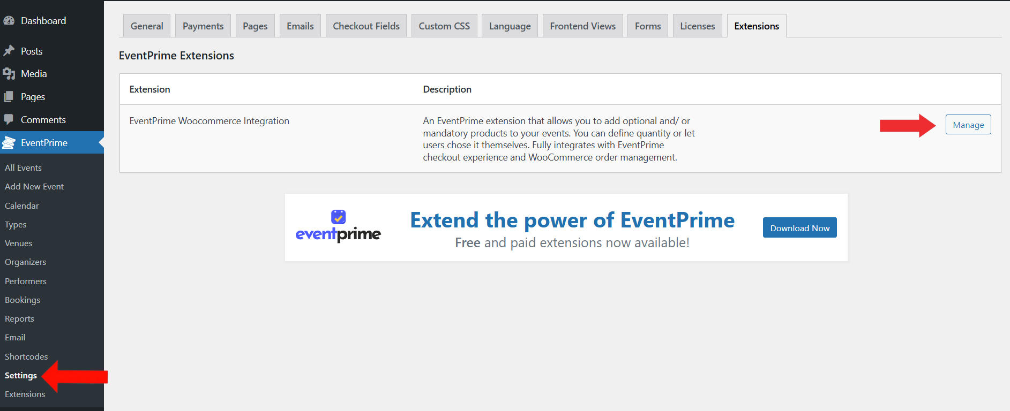Click the Pages sidebar icon

tap(9, 96)
